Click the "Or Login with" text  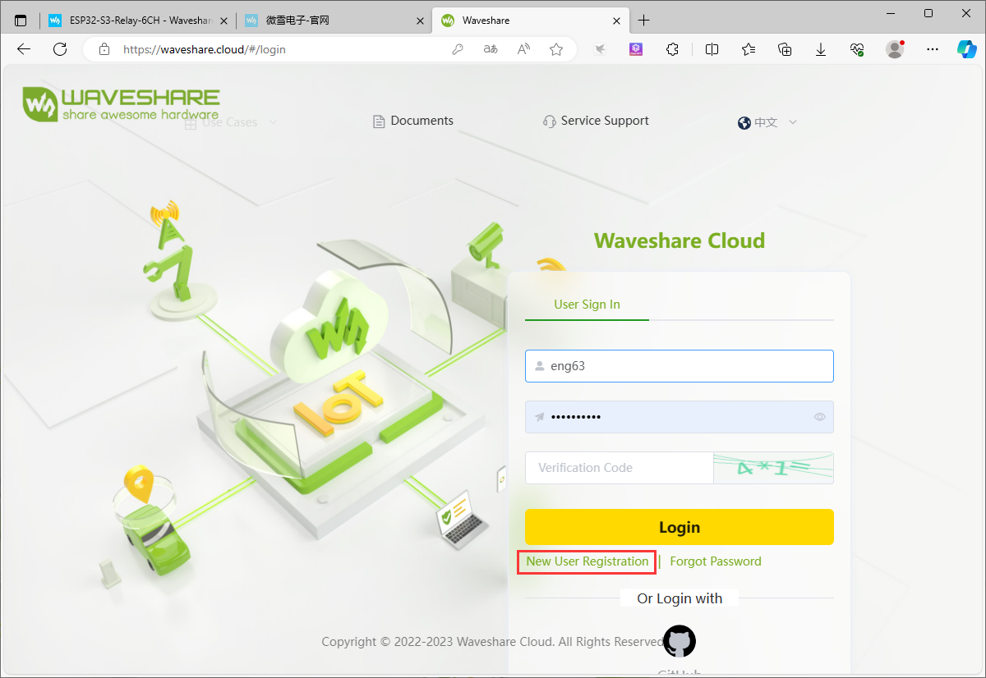(x=680, y=598)
